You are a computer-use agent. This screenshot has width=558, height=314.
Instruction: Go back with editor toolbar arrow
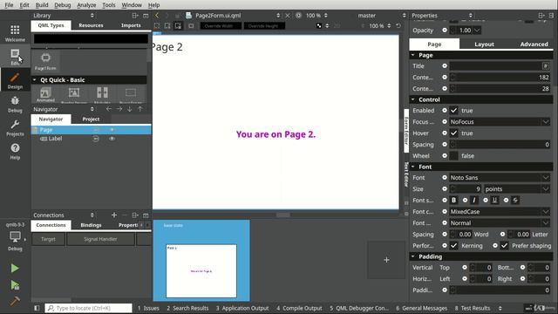(x=157, y=16)
